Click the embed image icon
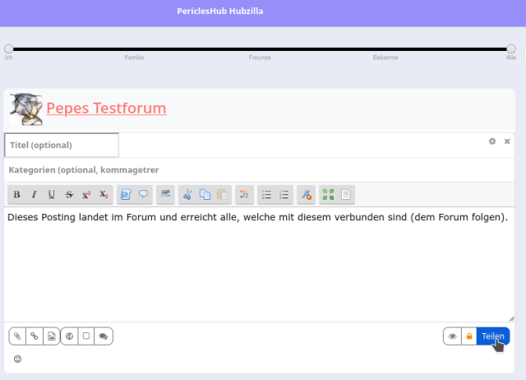The width and height of the screenshot is (526, 380). tap(51, 336)
